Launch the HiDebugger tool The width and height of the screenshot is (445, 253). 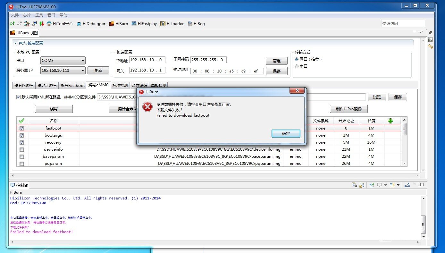[91, 23]
